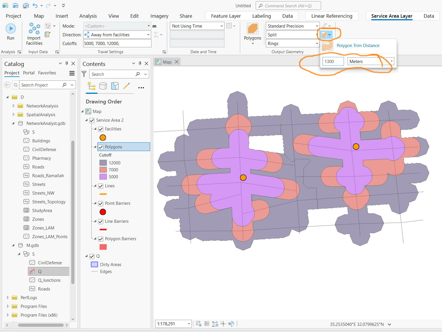
Task: Switch to the Linear Referencing ribbon tab
Action: (x=332, y=16)
